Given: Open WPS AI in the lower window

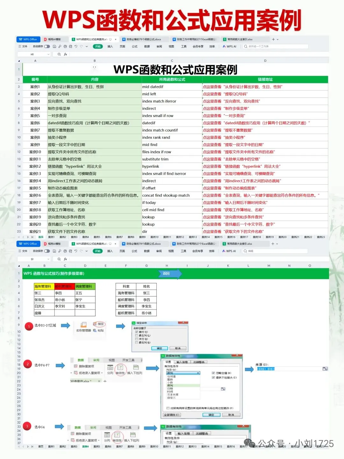Looking at the screenshot, I should (229, 251).
